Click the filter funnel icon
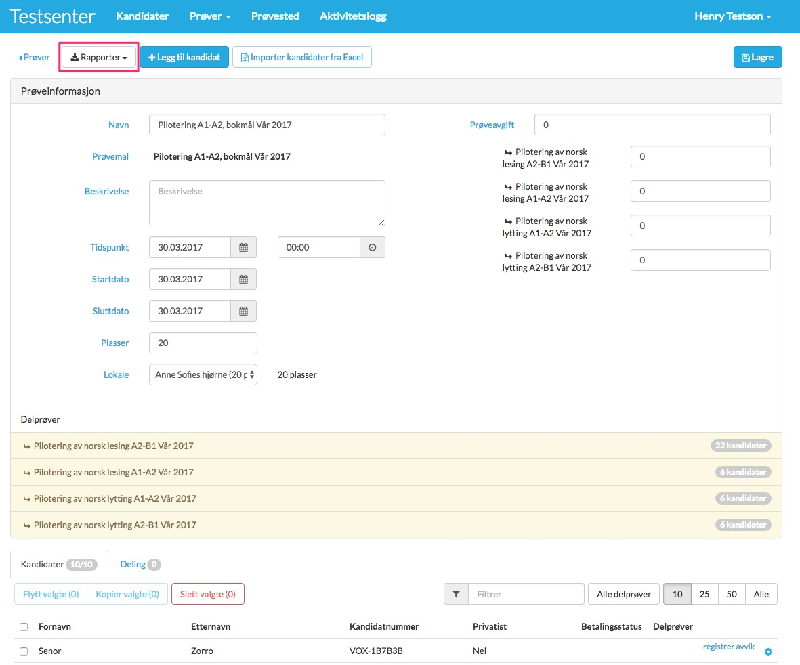Screen dimensions: 800x665 [x=456, y=594]
